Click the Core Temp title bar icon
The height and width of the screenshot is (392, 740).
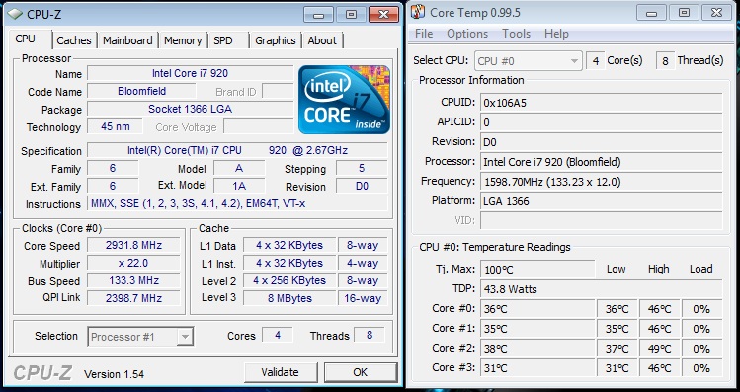(x=418, y=12)
